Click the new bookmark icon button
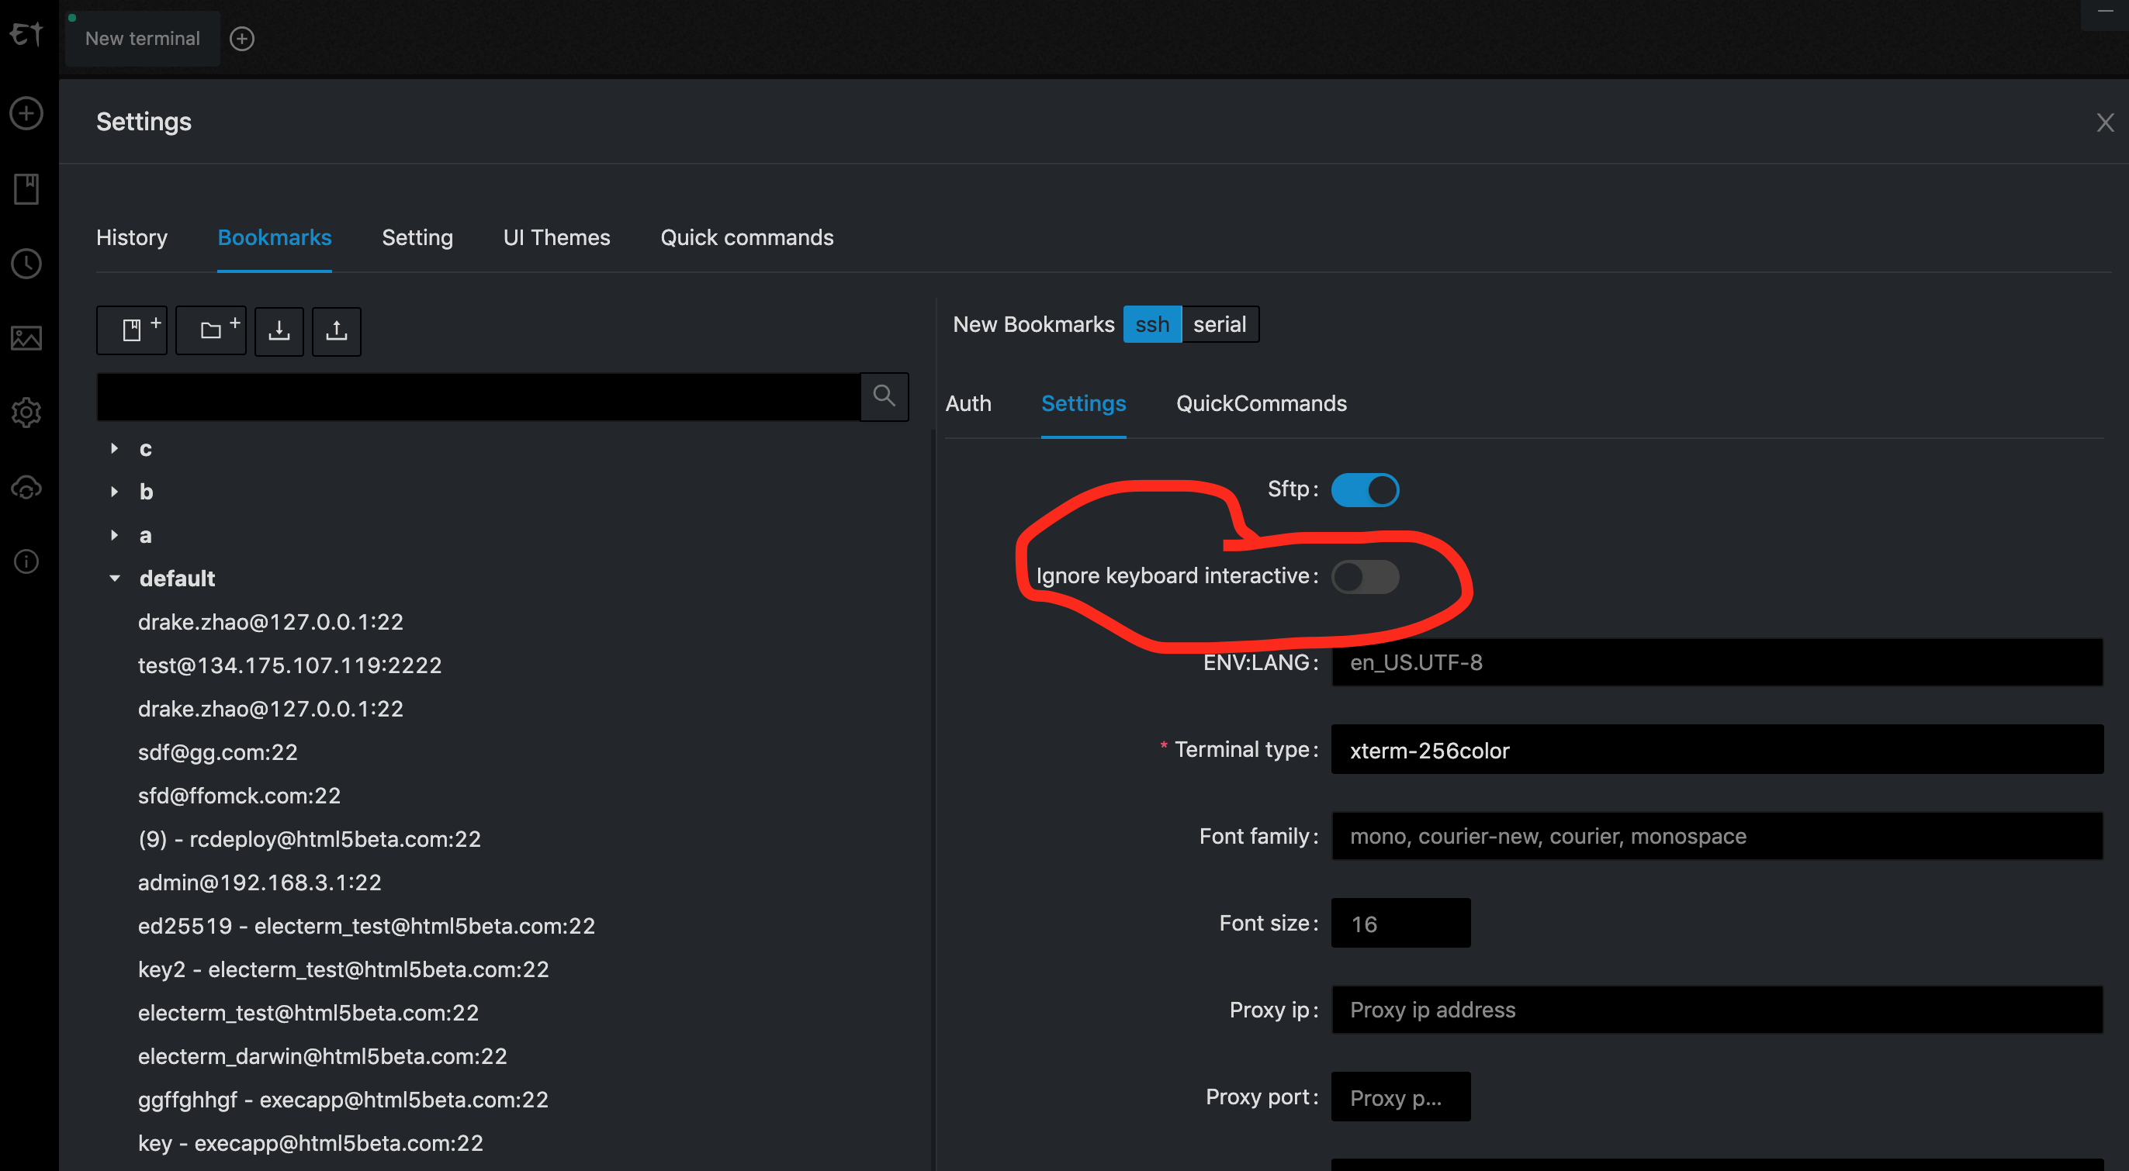The height and width of the screenshot is (1171, 2129). coord(131,330)
